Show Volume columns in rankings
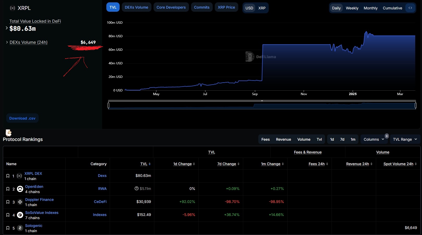Image resolution: width=422 pixels, height=235 pixels. click(x=304, y=139)
